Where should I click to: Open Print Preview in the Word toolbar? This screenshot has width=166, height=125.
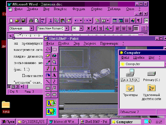[x=37, y=21]
